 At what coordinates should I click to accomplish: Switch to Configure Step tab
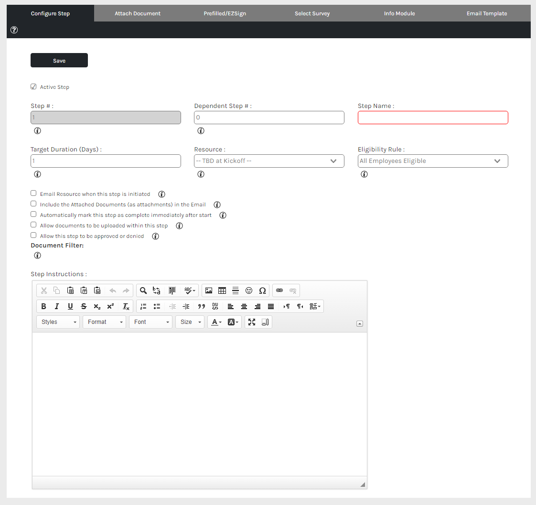point(50,13)
